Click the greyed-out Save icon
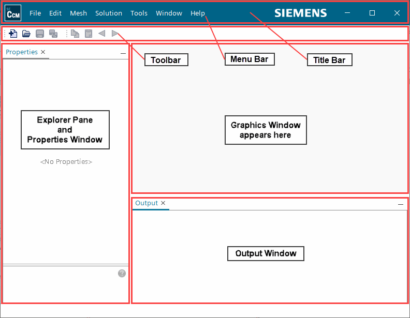This screenshot has height=318, width=410. coord(40,34)
